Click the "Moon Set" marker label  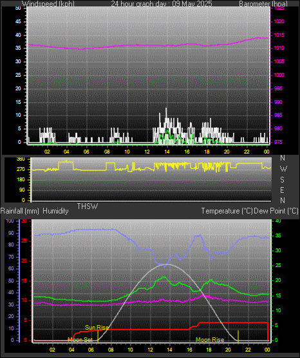pyautogui.click(x=80, y=340)
